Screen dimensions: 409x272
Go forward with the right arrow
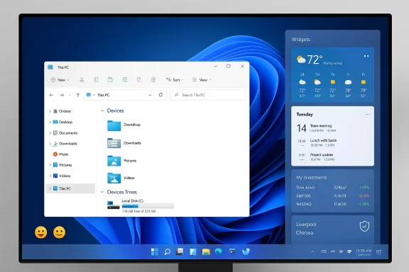(x=62, y=95)
